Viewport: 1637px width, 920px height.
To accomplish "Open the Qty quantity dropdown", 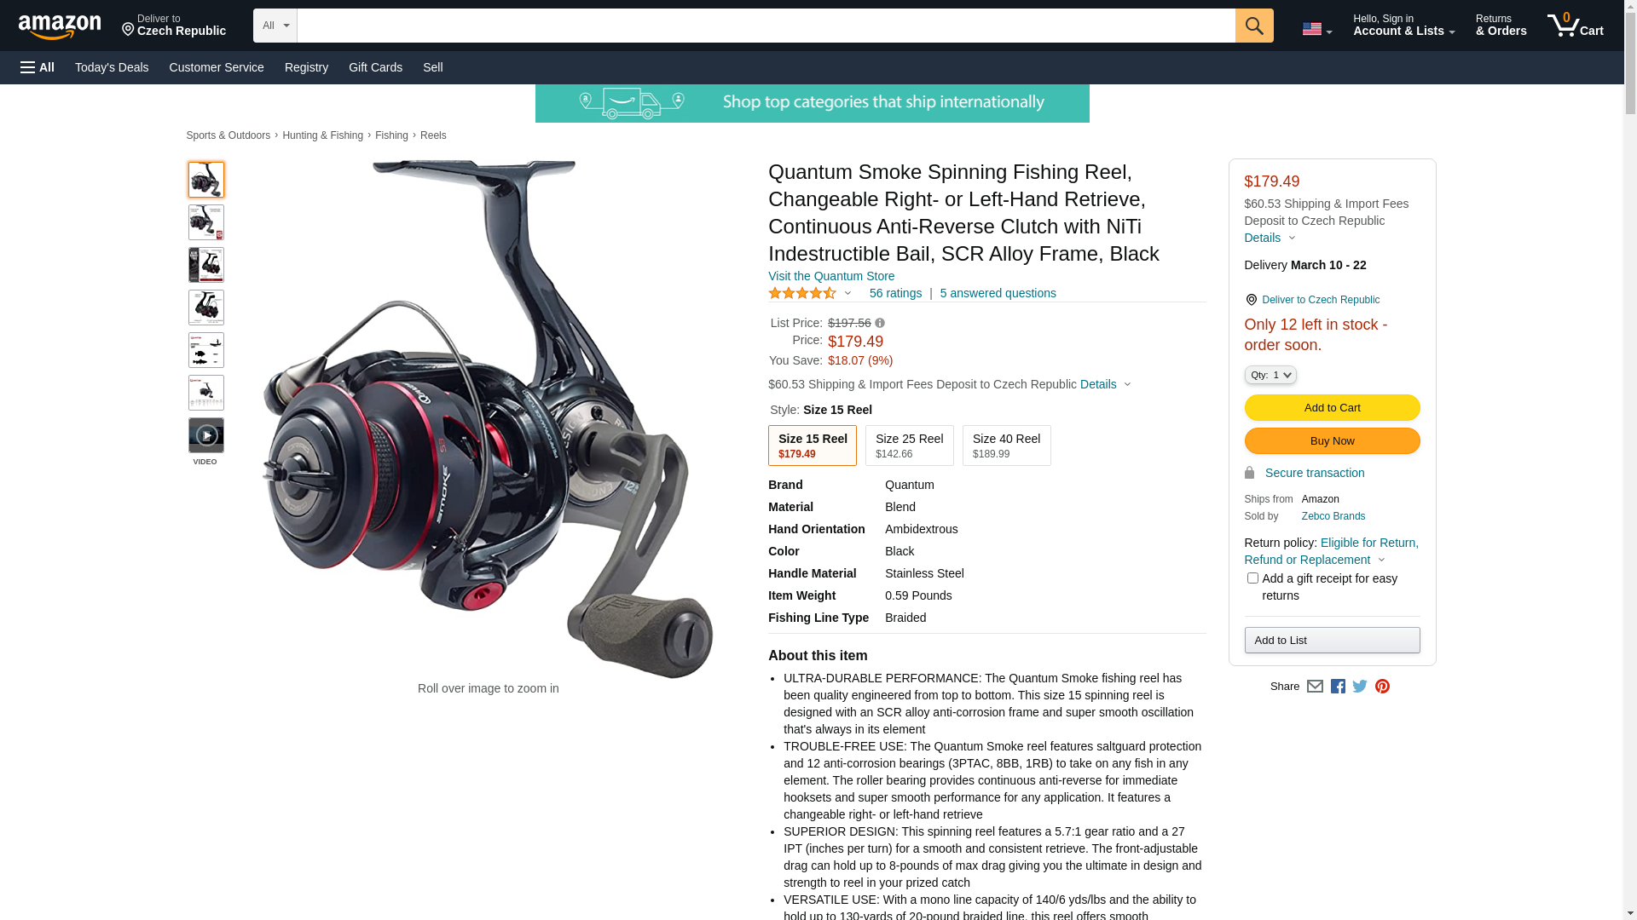I will click(x=1270, y=375).
